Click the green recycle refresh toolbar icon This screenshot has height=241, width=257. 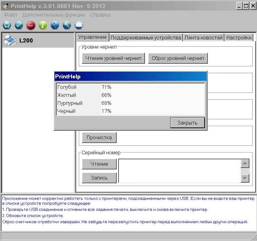[x=7, y=26]
